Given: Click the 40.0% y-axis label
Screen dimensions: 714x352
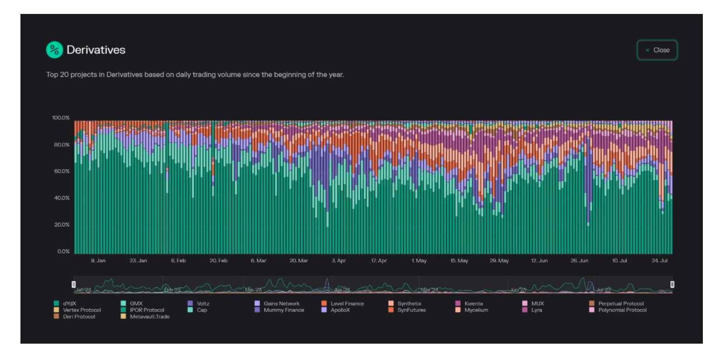Looking at the screenshot, I should click(x=62, y=198).
